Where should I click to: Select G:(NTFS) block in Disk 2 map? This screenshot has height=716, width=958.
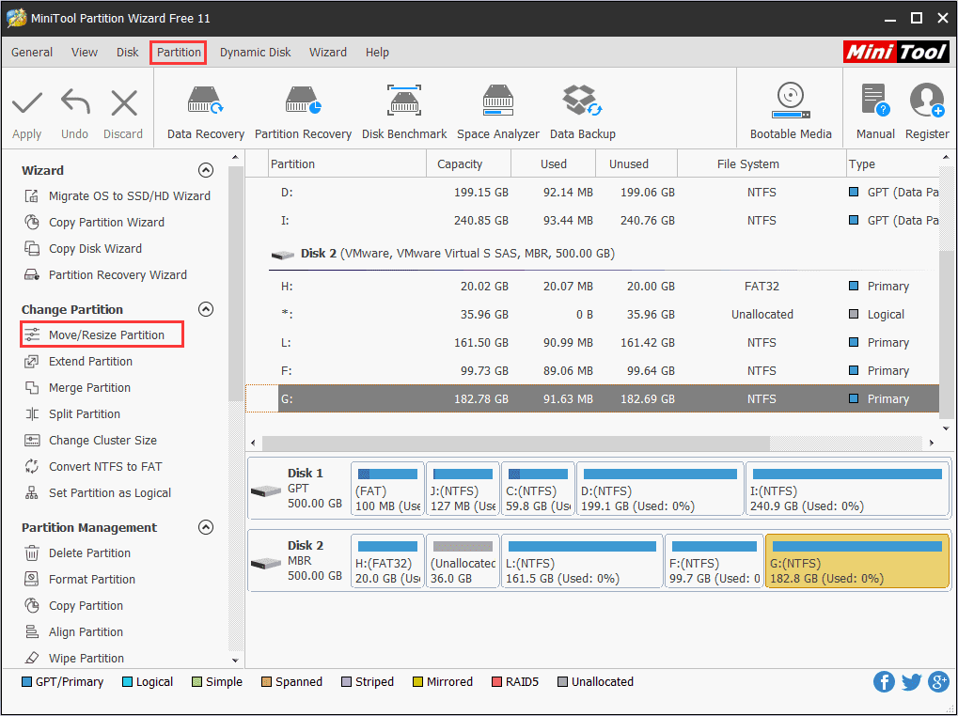coord(857,561)
